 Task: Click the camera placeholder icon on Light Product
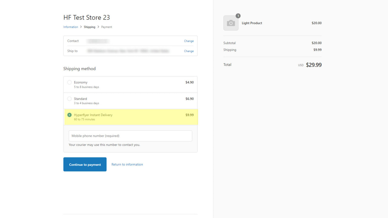coord(231,23)
